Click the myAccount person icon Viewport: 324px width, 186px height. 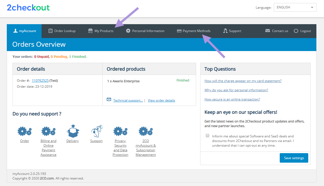tap(15, 31)
